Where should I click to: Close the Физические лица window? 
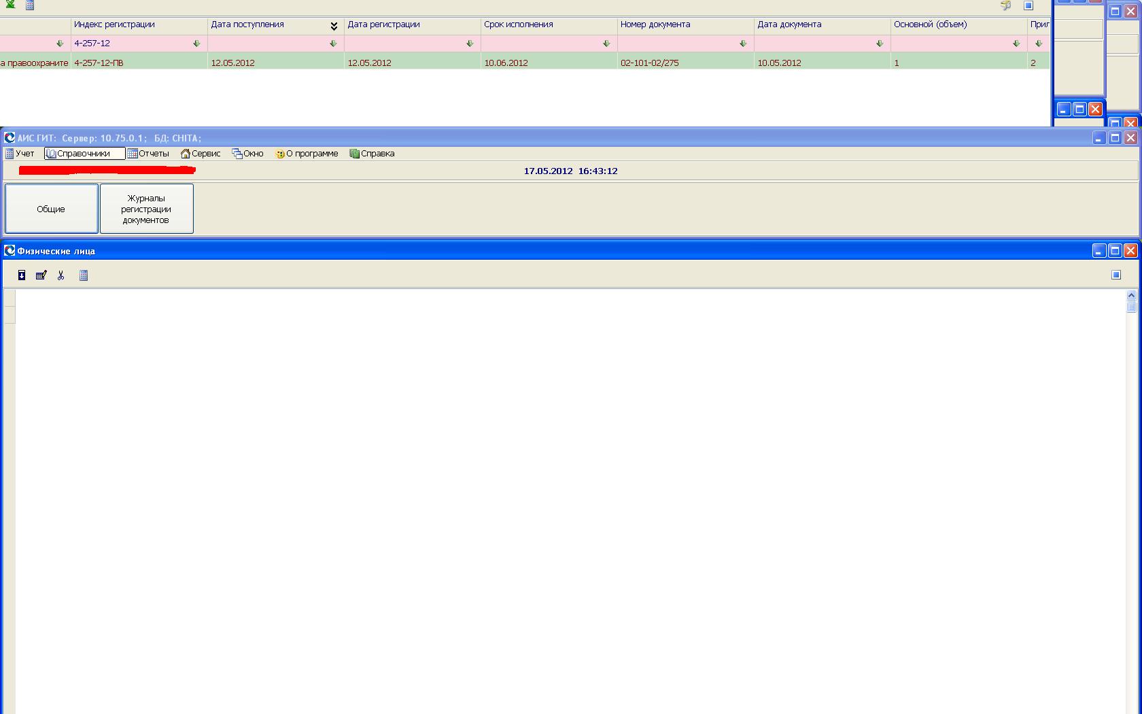click(x=1130, y=251)
